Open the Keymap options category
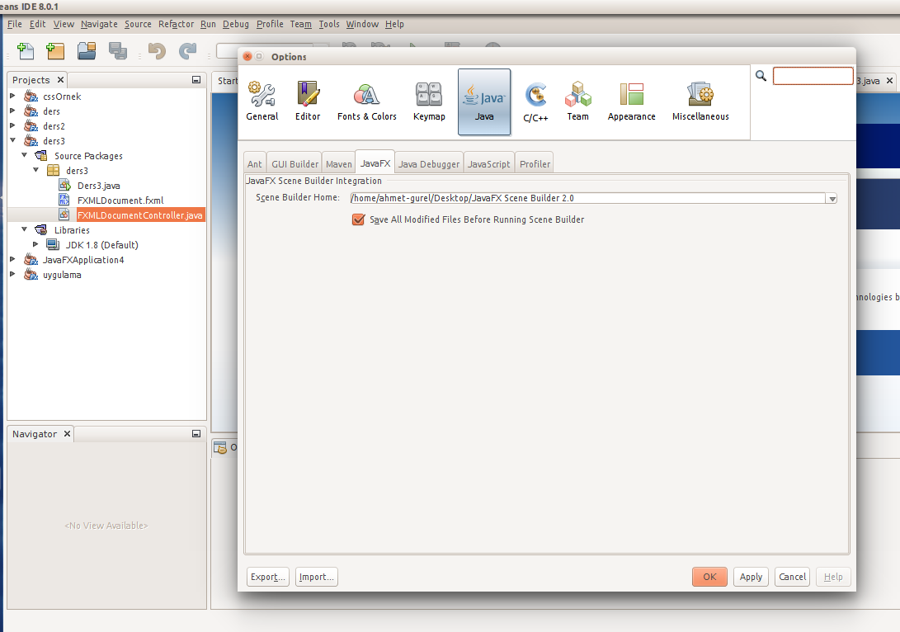900x632 pixels. [x=429, y=101]
